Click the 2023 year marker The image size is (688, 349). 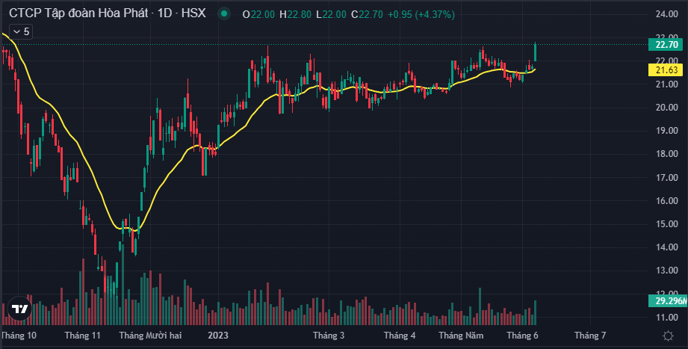[218, 336]
